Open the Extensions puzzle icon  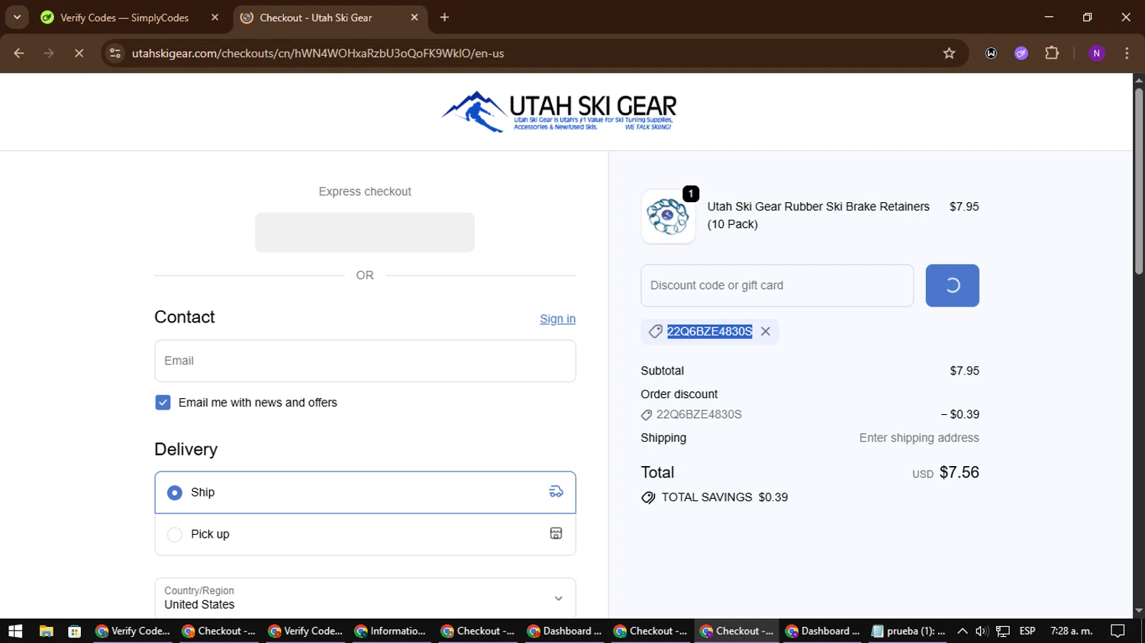coord(1052,53)
